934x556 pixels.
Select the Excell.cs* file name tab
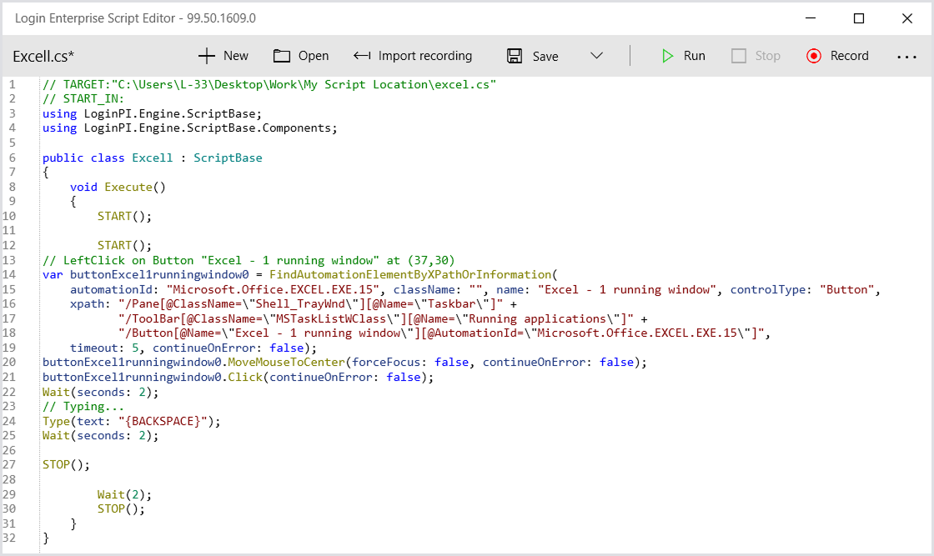coord(43,57)
